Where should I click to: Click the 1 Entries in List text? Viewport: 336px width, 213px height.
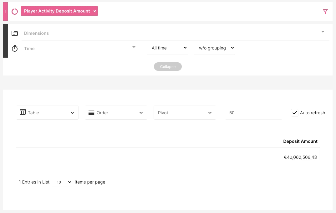34,182
